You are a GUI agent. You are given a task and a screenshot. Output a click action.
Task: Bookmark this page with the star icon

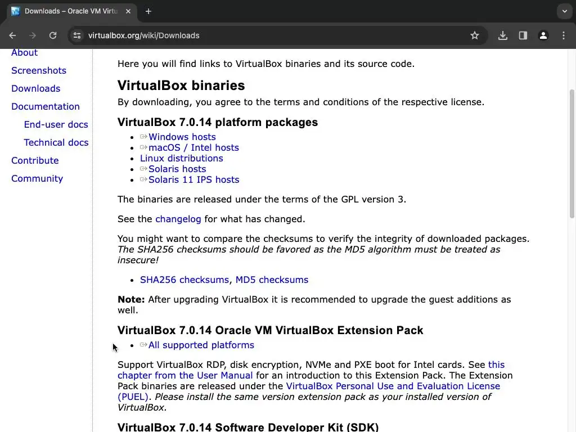pos(475,35)
